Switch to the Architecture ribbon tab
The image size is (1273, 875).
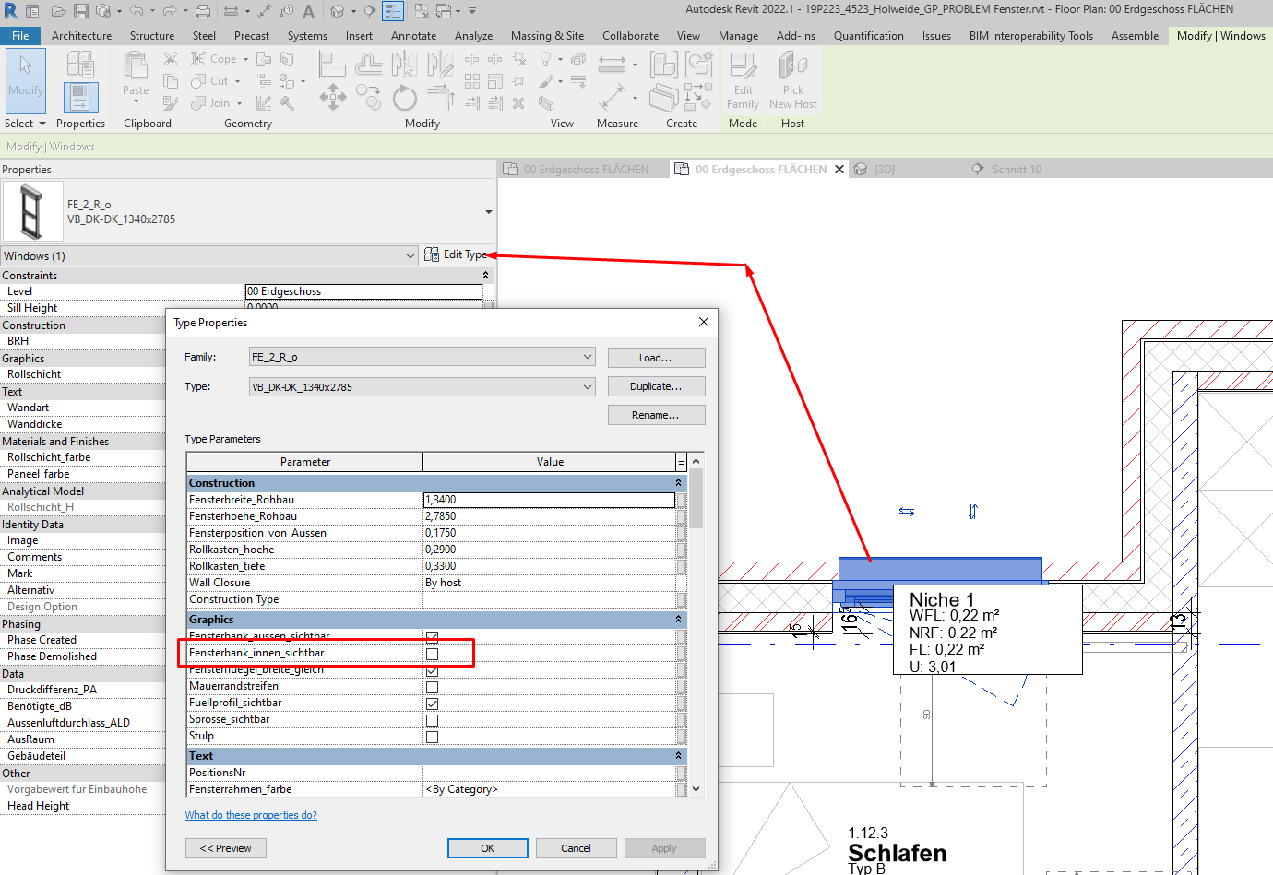[x=82, y=35]
